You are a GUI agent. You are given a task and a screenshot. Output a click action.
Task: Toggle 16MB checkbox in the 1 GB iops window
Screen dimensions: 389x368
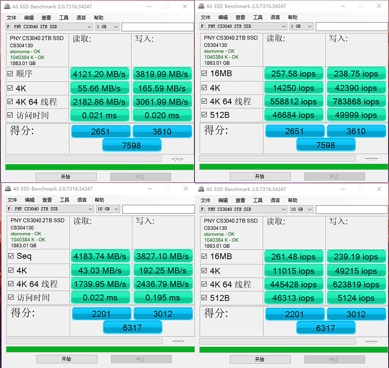pos(204,73)
